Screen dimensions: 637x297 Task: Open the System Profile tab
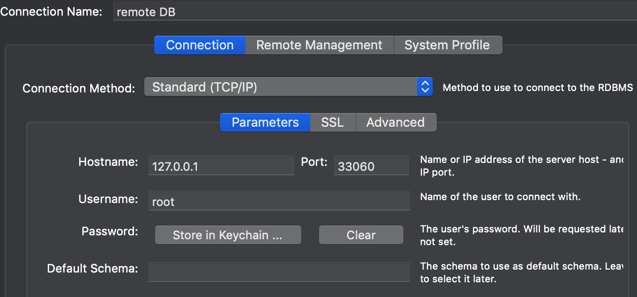click(x=447, y=45)
